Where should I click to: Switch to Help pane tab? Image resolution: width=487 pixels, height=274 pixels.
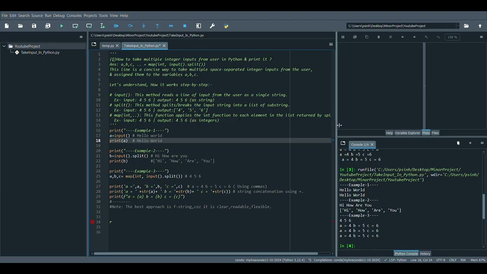point(389,133)
